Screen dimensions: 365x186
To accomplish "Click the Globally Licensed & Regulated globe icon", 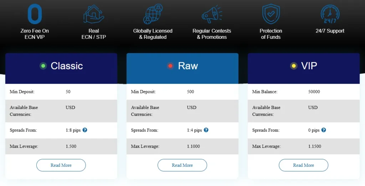I will coord(153,14).
